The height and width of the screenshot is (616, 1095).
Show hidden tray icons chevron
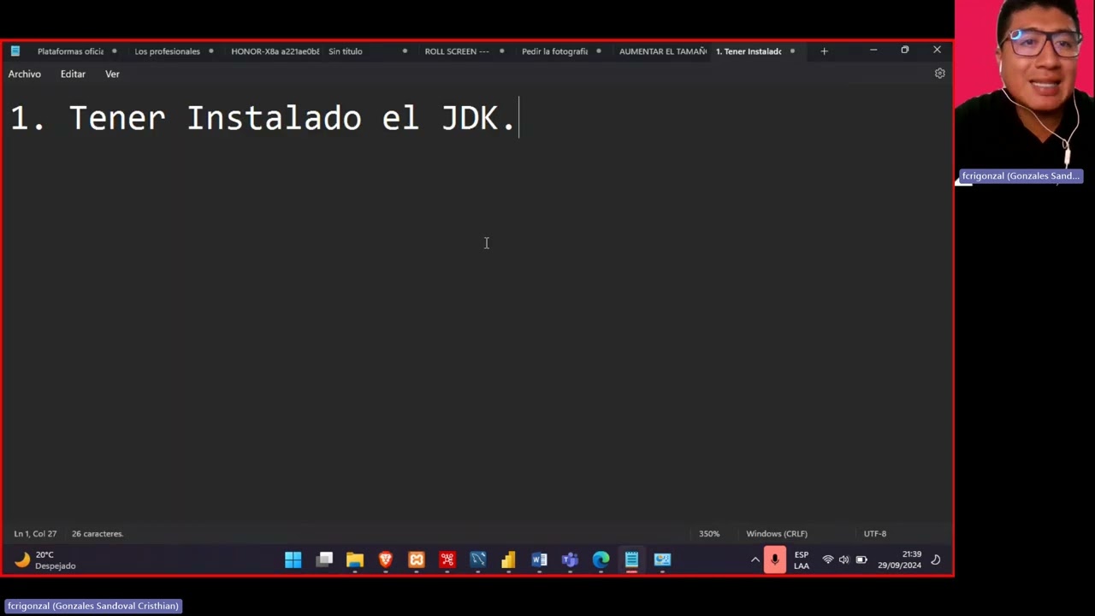pyautogui.click(x=755, y=560)
